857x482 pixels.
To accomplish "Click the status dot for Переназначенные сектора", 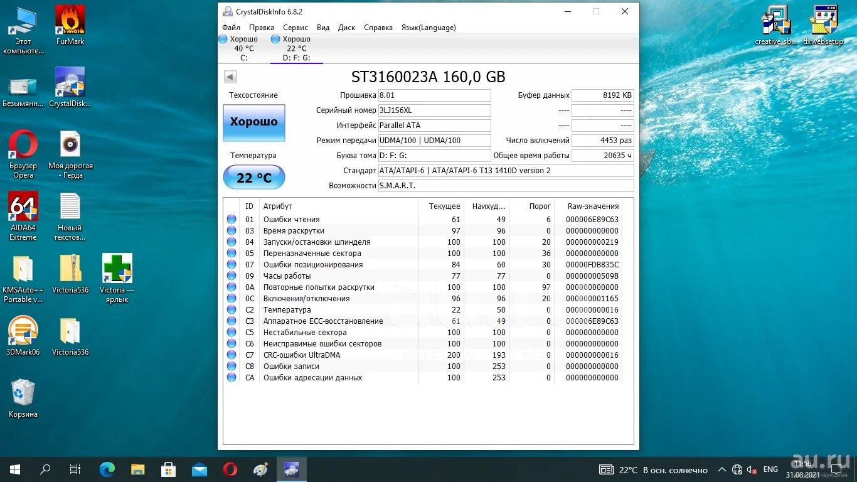I will pyautogui.click(x=232, y=254).
